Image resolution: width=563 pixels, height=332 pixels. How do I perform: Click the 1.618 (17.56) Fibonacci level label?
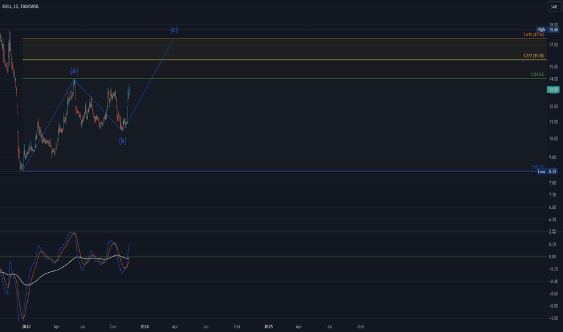(533, 35)
